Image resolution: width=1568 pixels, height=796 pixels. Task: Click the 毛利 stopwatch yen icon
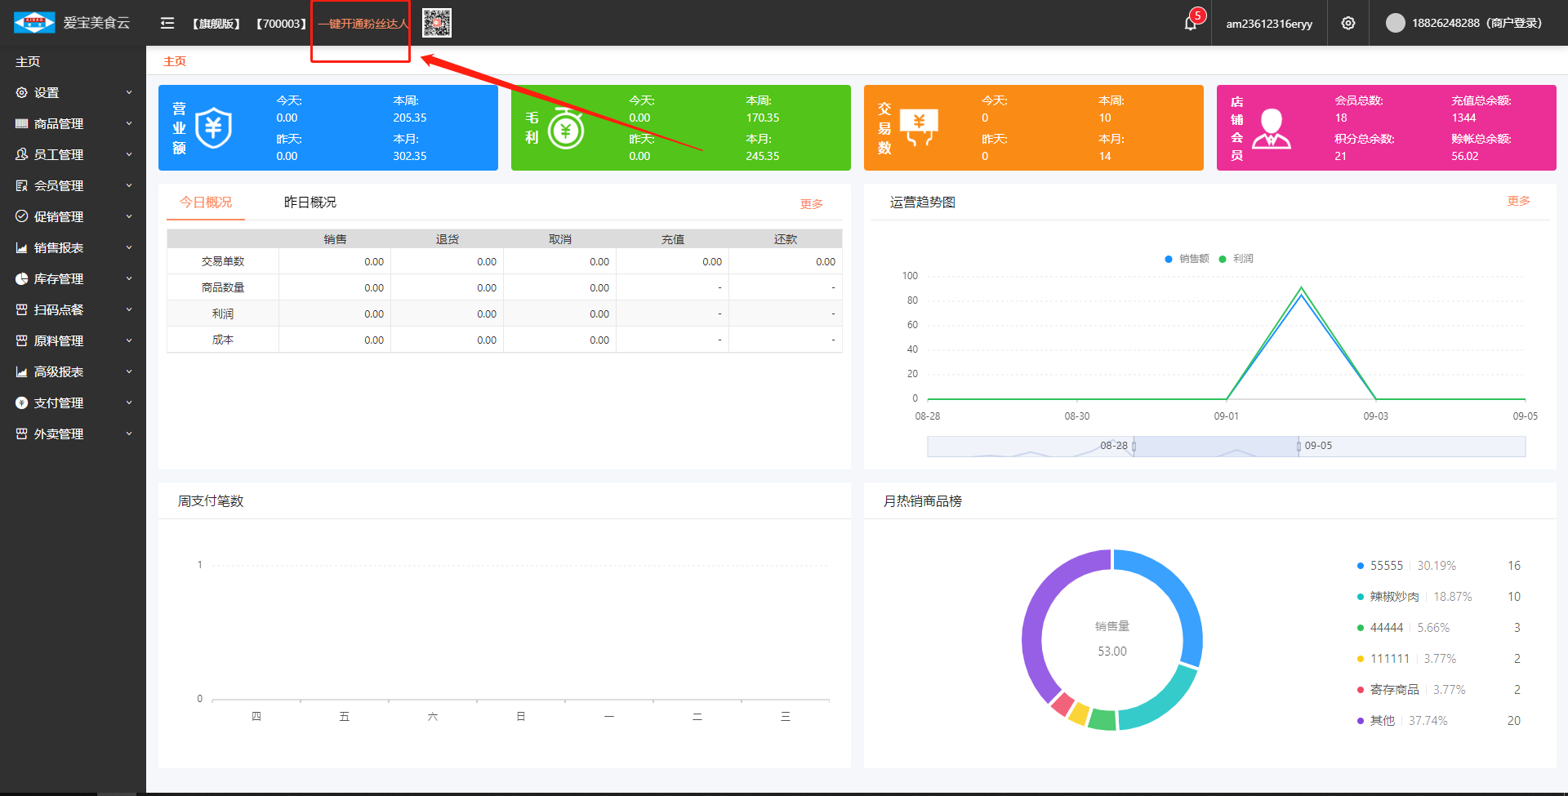click(566, 128)
